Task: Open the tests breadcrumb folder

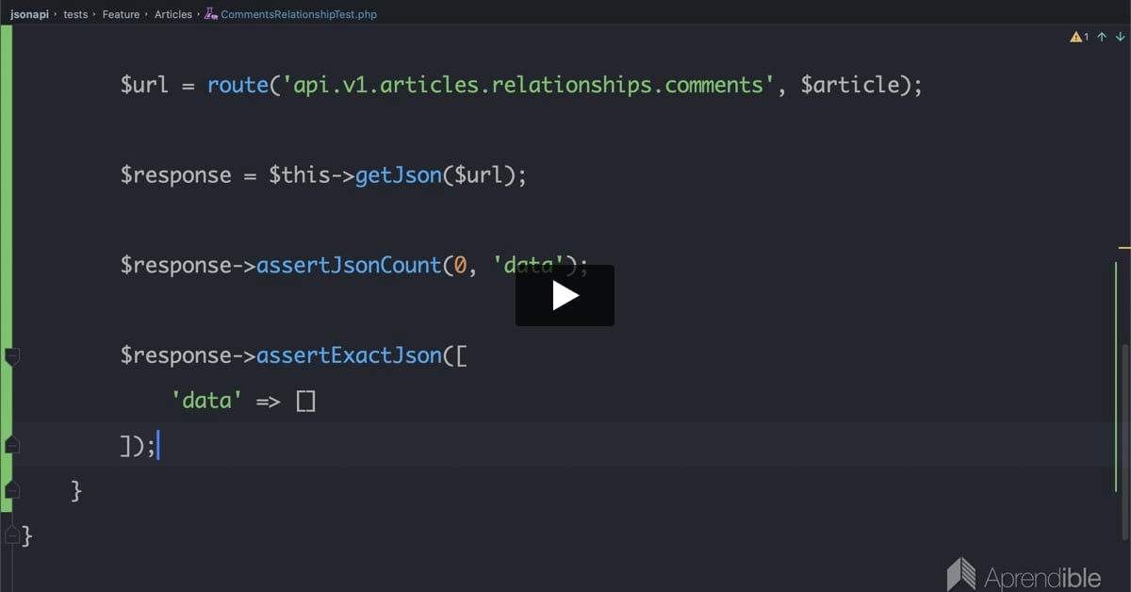Action: pos(75,14)
